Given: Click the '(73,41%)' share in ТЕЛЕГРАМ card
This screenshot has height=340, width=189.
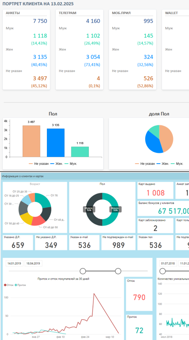Looking at the screenshot, I should [x=92, y=65].
